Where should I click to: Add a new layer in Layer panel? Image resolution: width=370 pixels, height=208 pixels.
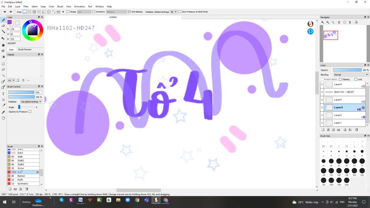(x=323, y=130)
